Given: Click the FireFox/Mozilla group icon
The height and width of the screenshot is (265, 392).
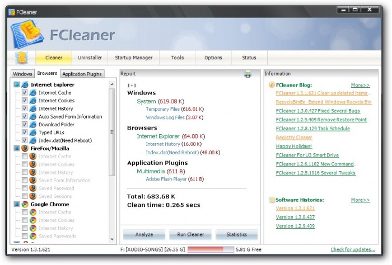Looking at the screenshot, I should coord(25,149).
